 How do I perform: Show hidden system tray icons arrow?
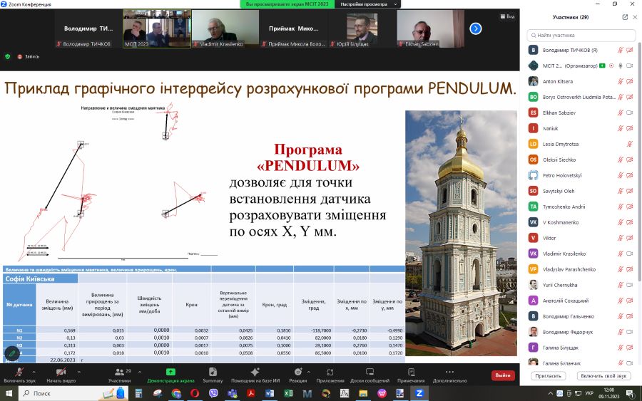pyautogui.click(x=550, y=393)
